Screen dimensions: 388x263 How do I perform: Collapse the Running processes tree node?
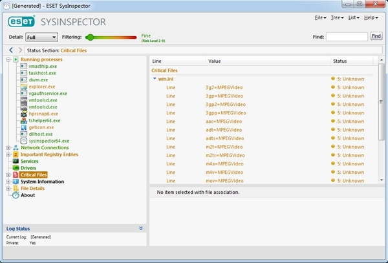pos(8,59)
